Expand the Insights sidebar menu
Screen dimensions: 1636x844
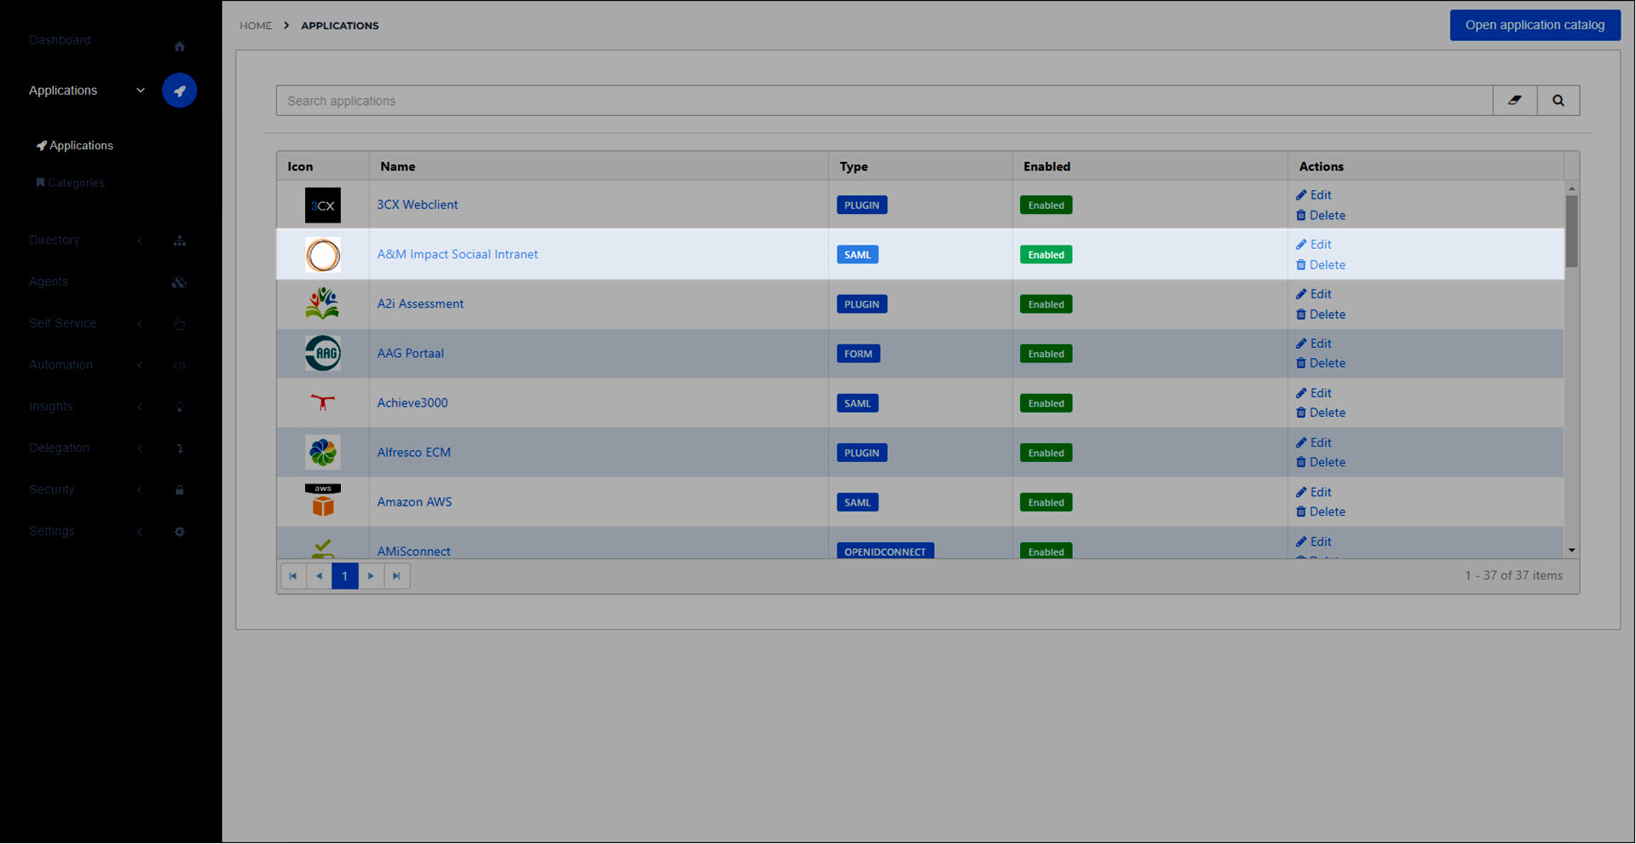[140, 407]
